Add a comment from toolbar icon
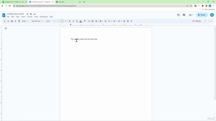 [x=92, y=21]
